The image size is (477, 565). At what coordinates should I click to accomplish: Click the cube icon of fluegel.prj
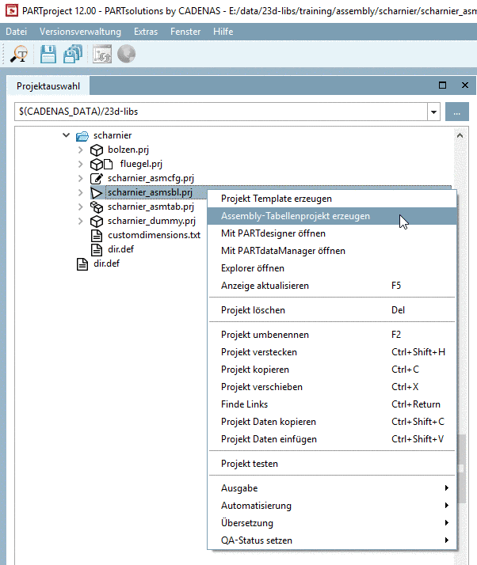click(97, 165)
